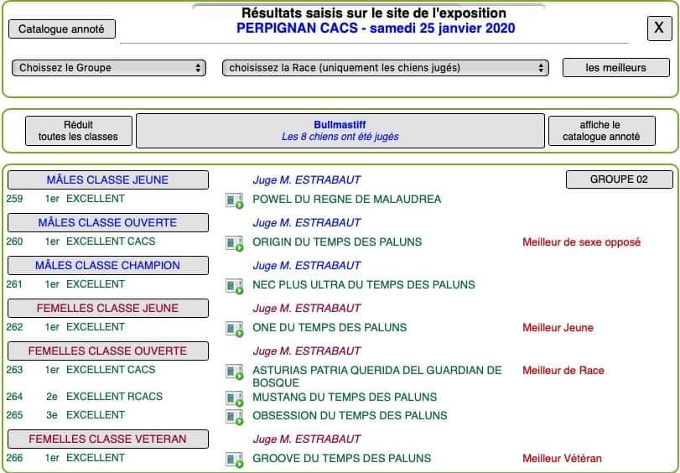Collapse the MÂLES CLASSE JEUNE section
Viewport: 680px width, 473px height.
(x=108, y=179)
